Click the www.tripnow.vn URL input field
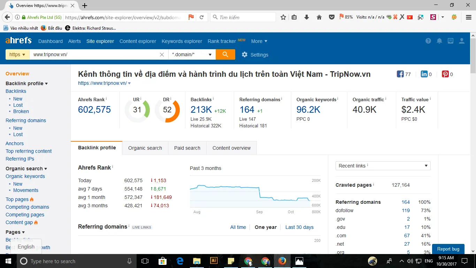Image resolution: width=476 pixels, height=268 pixels. point(94,55)
